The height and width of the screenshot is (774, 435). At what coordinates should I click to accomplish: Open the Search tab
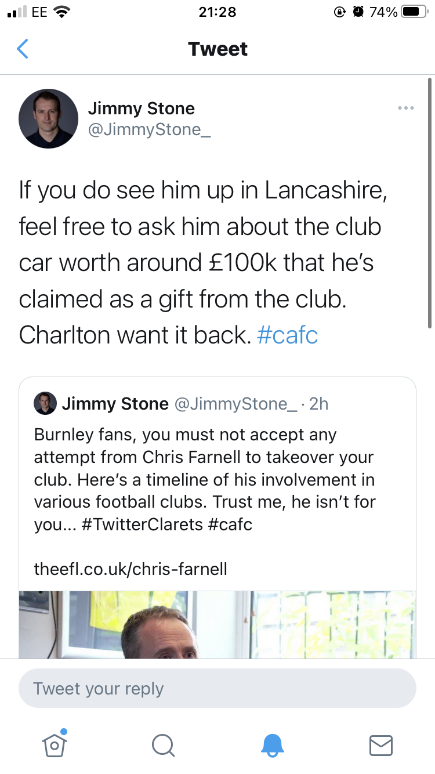pos(163,745)
